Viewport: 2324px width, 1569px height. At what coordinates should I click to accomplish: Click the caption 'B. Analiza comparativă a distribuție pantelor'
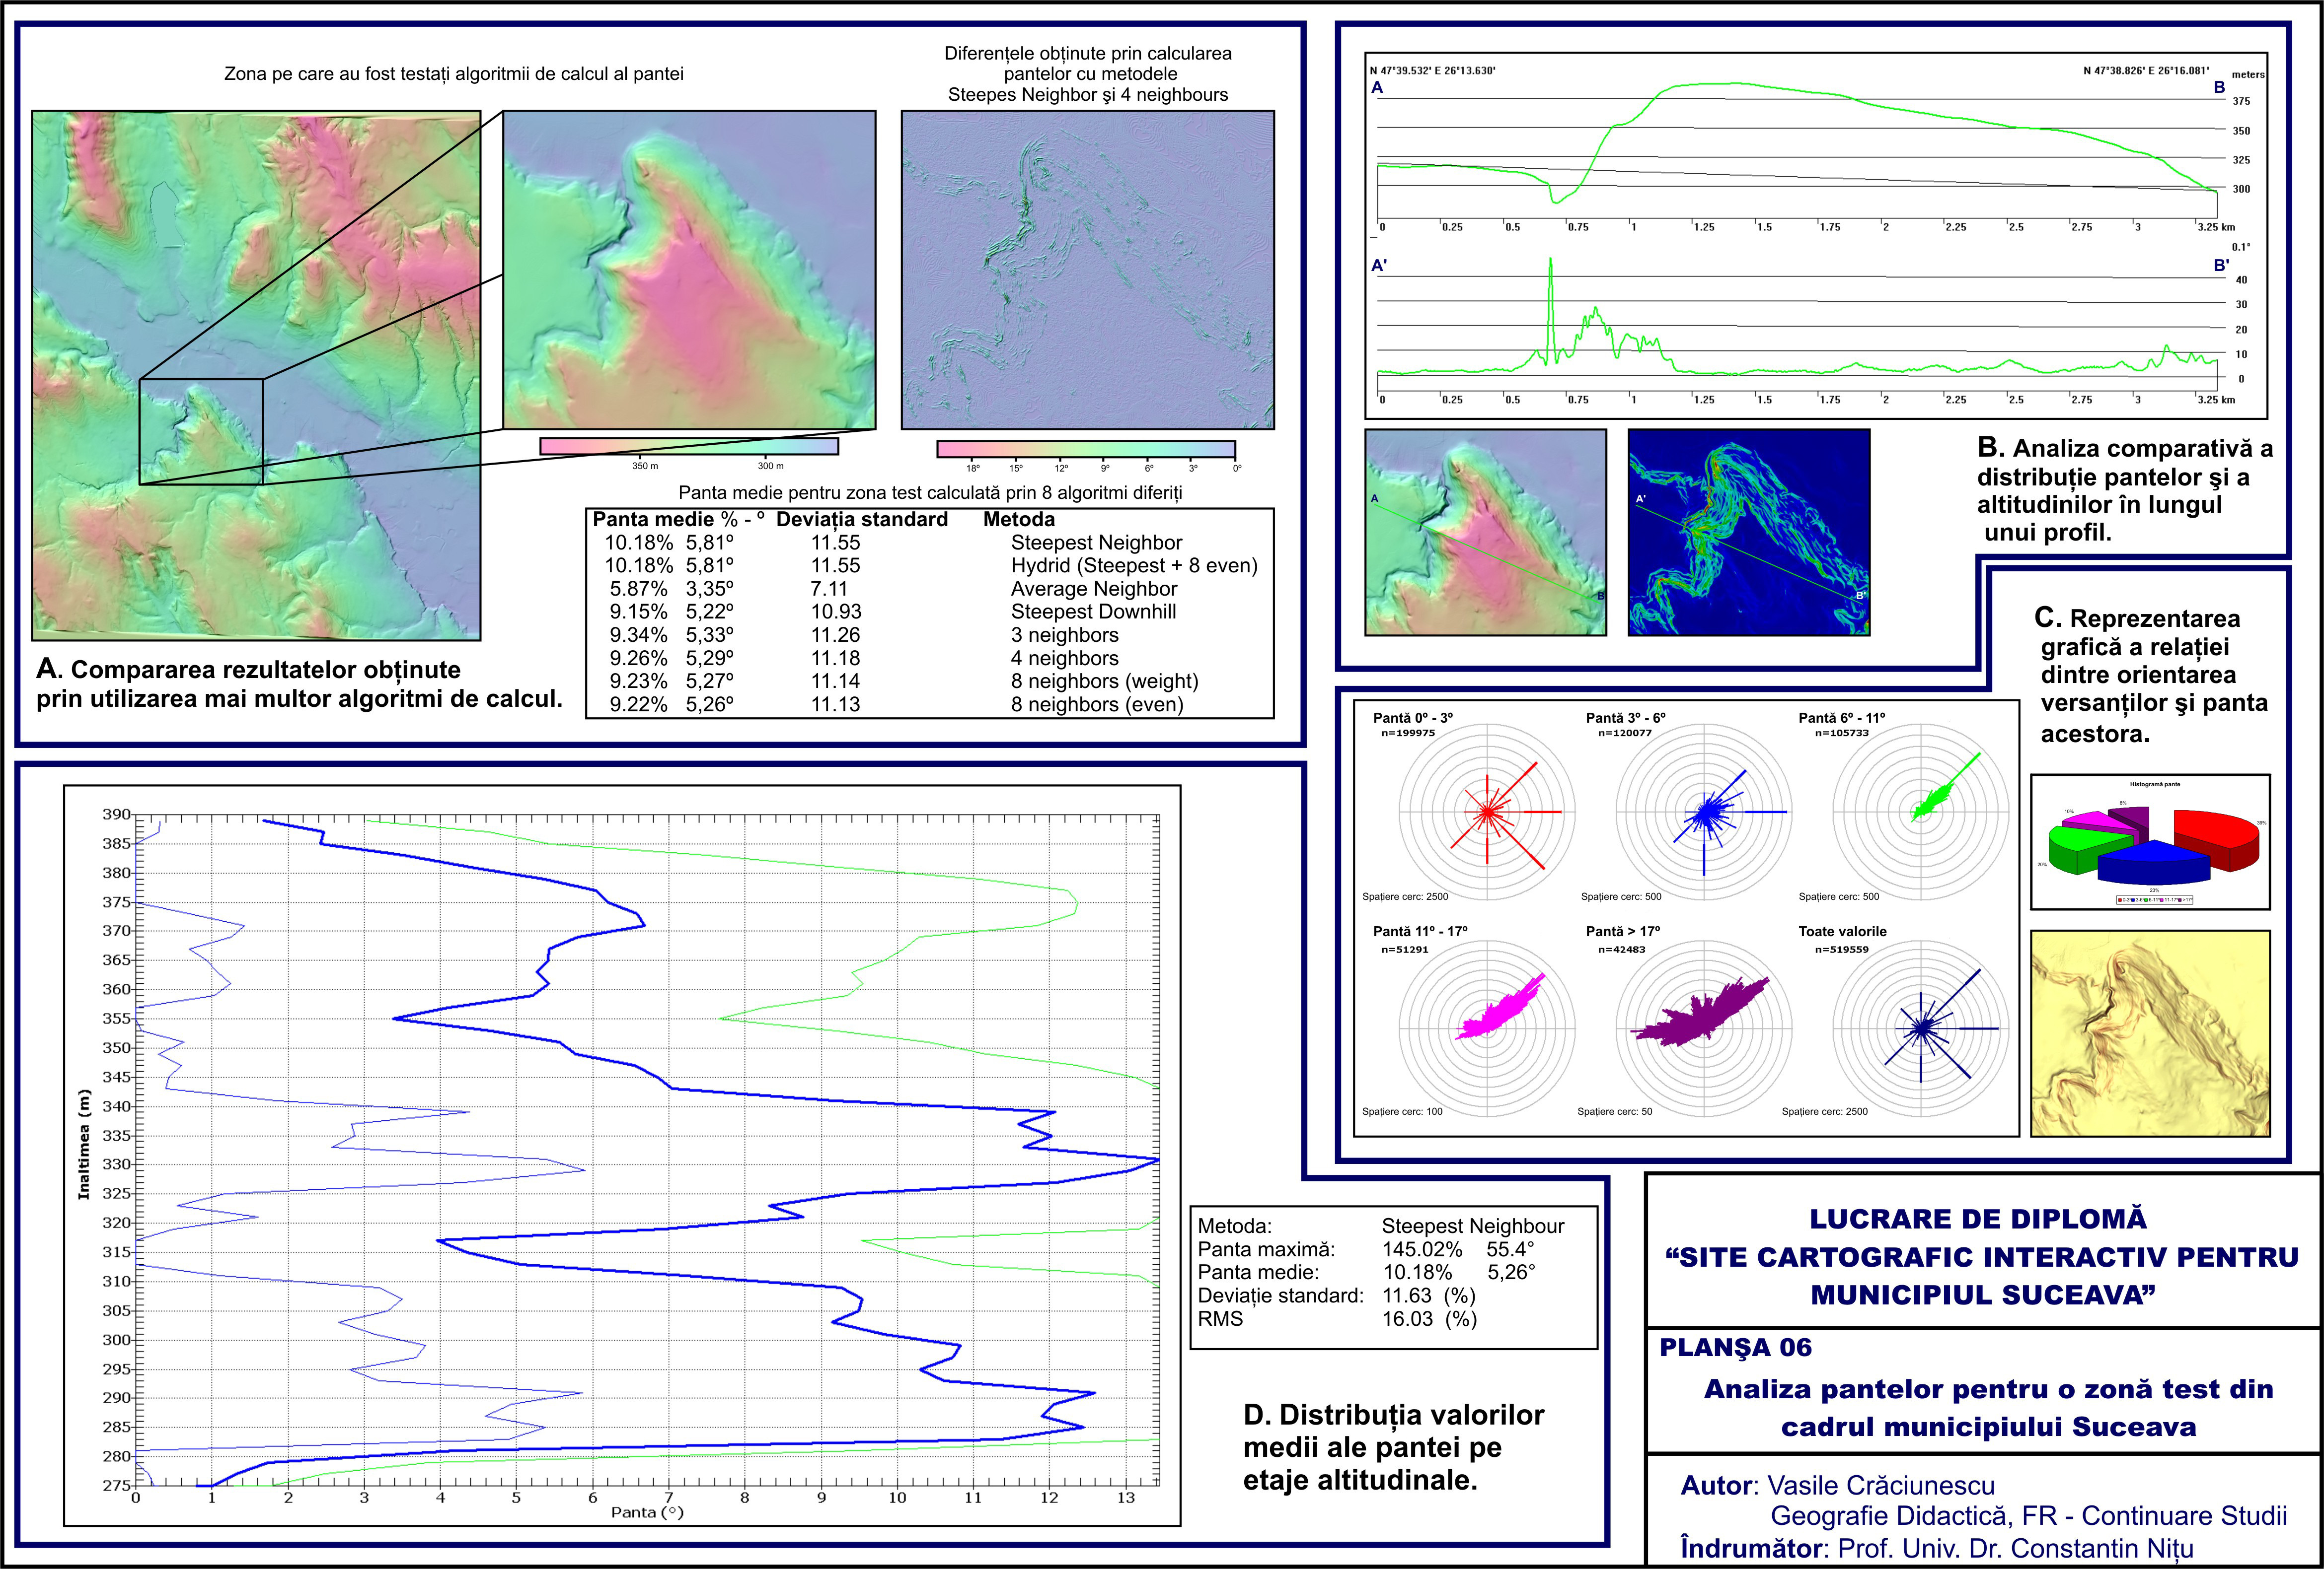[x=2124, y=490]
